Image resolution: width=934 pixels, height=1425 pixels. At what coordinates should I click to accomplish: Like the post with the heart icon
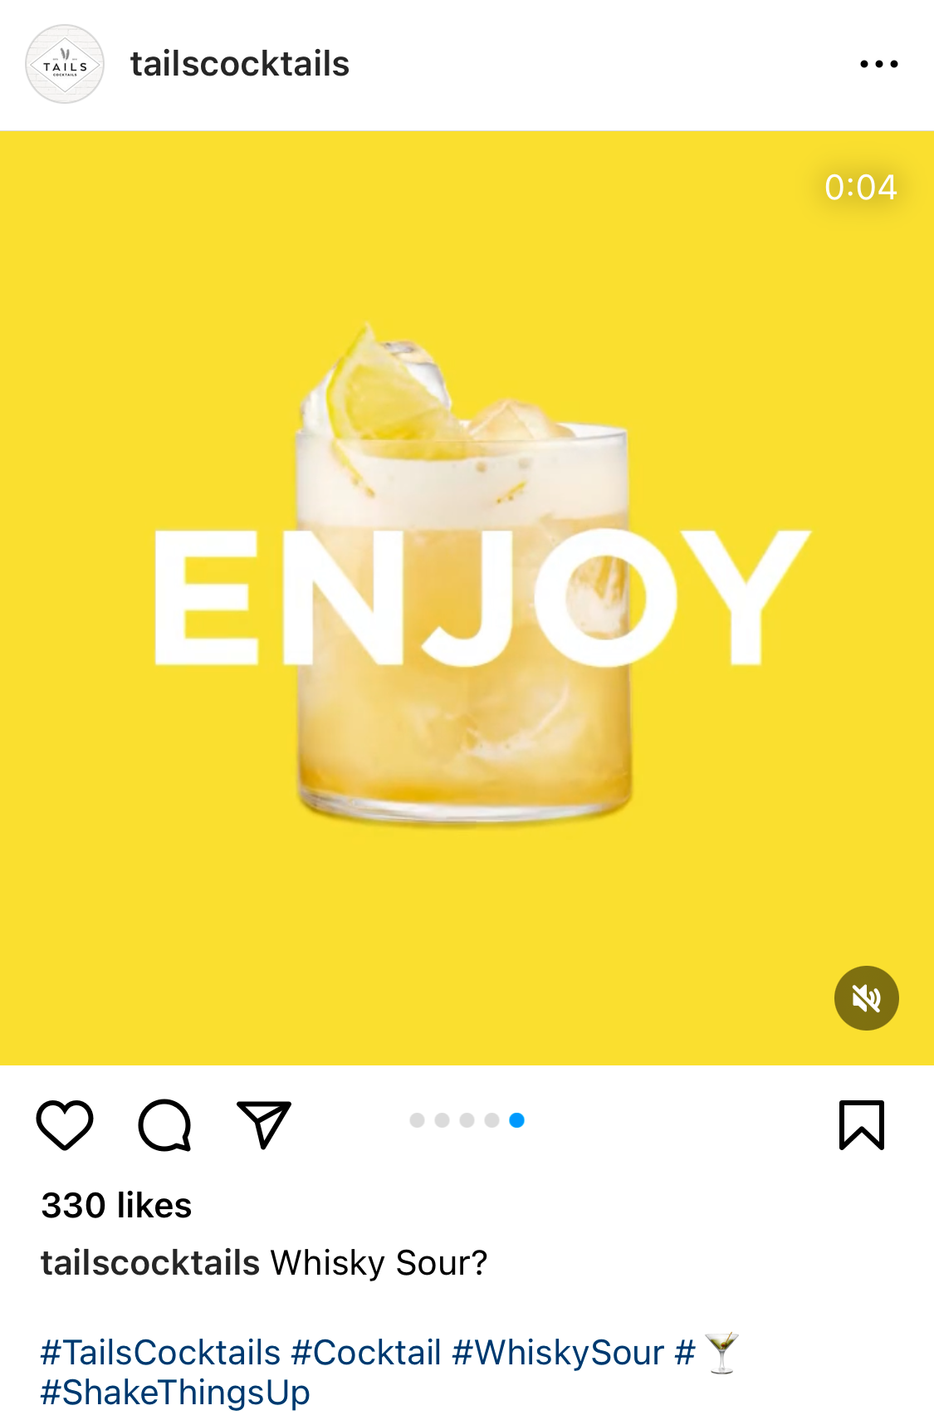pos(65,1125)
